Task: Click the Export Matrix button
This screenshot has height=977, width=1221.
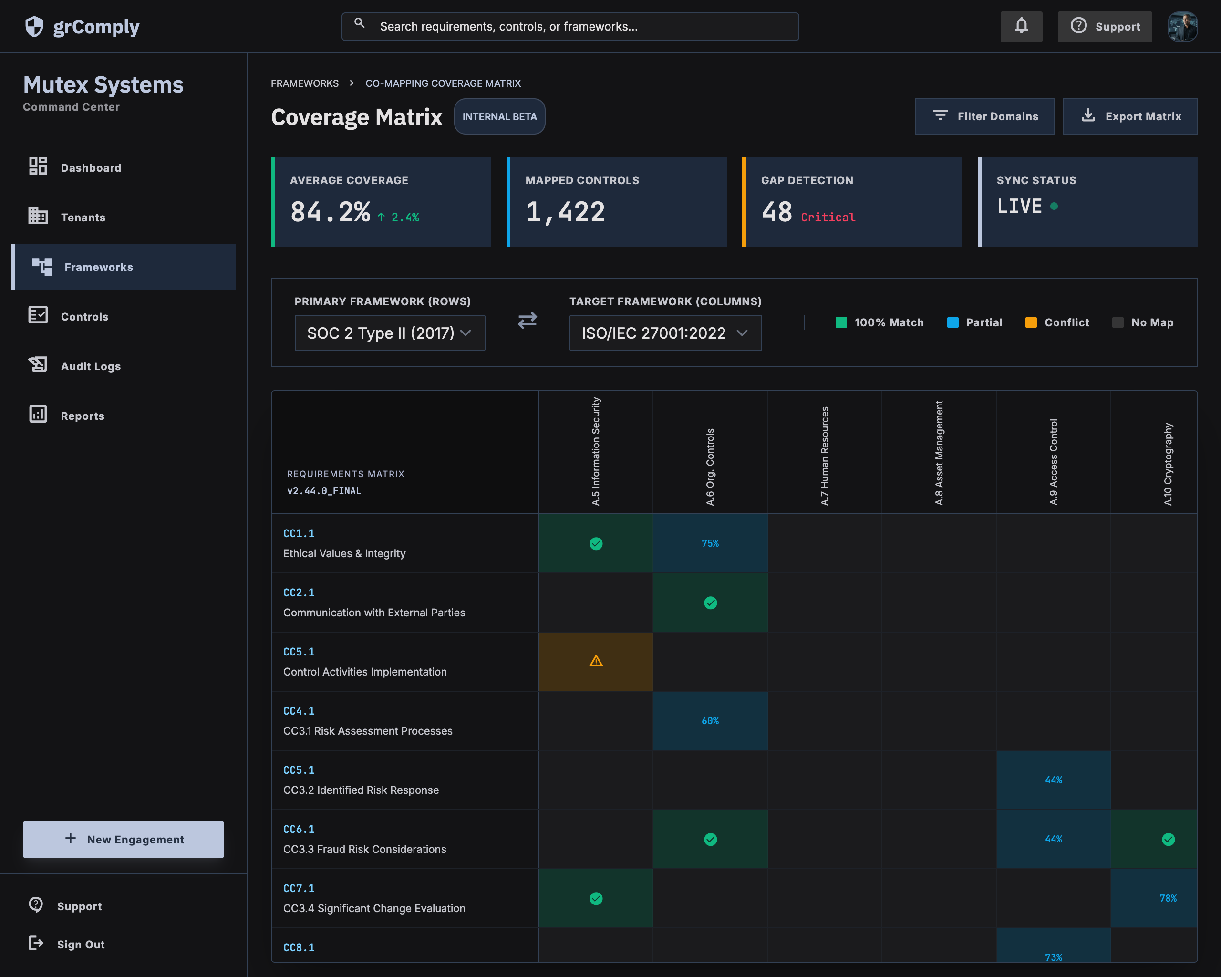Action: (1130, 116)
